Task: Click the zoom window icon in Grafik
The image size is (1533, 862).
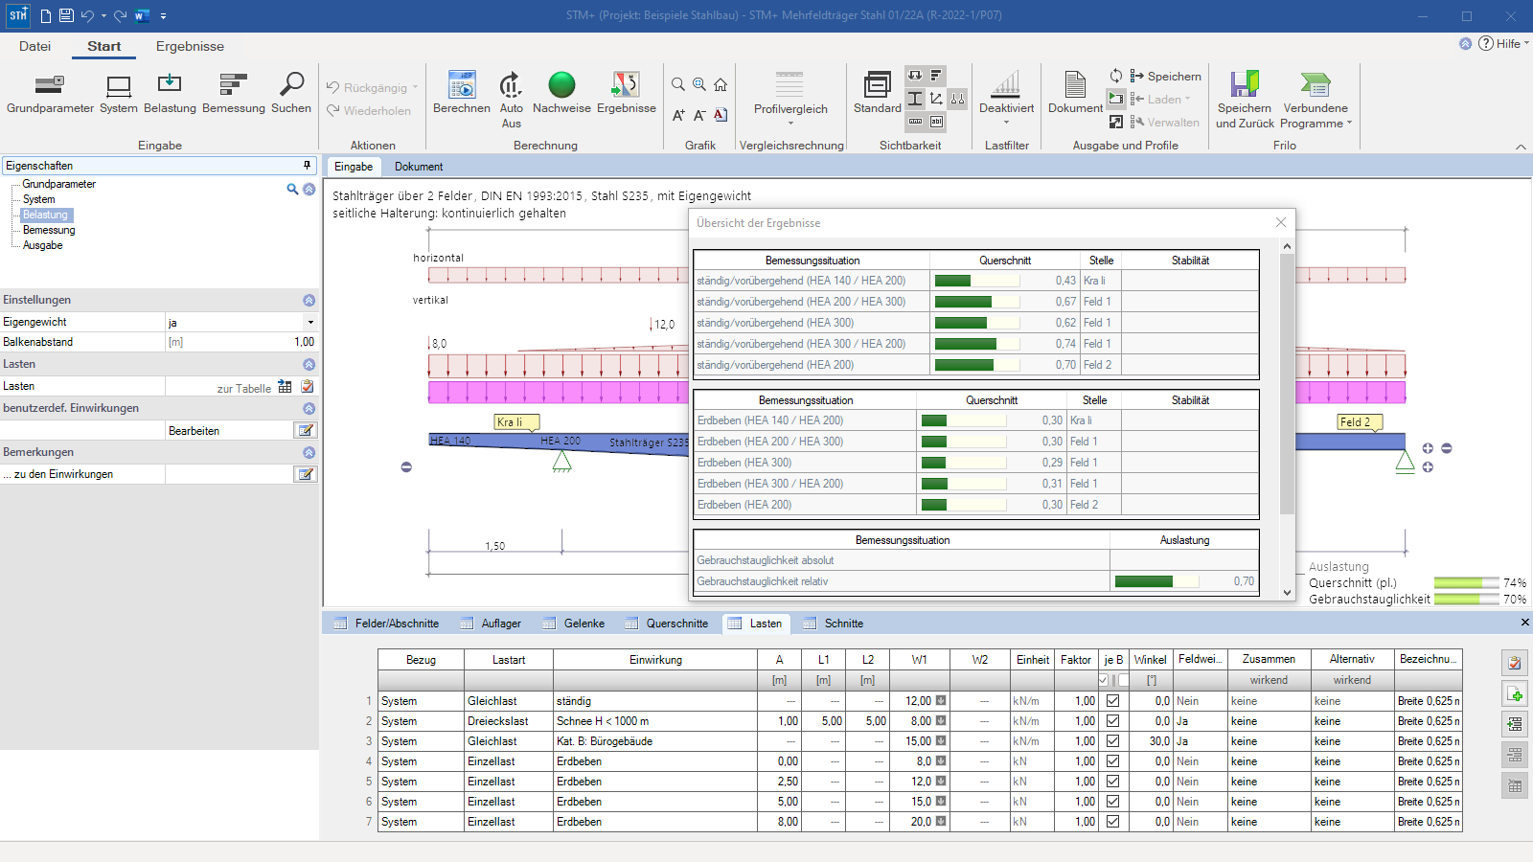Action: [699, 85]
